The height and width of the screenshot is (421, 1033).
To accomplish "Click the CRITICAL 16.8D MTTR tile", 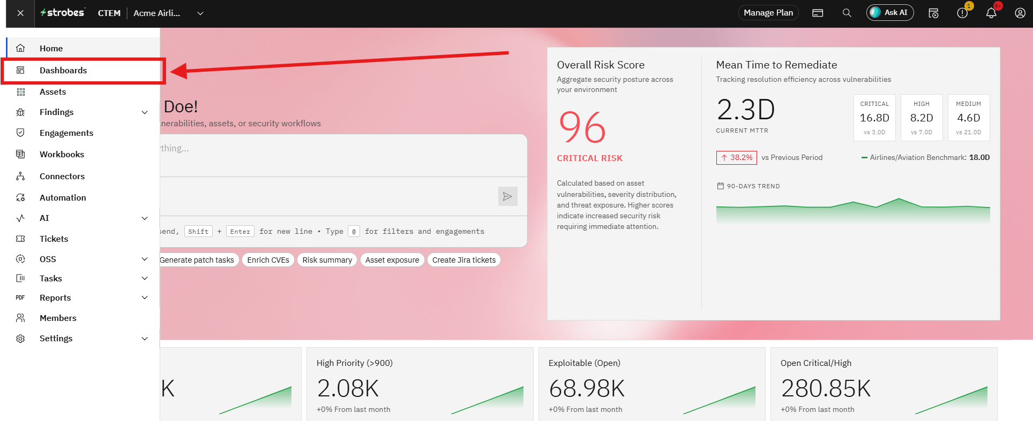I will tap(874, 118).
